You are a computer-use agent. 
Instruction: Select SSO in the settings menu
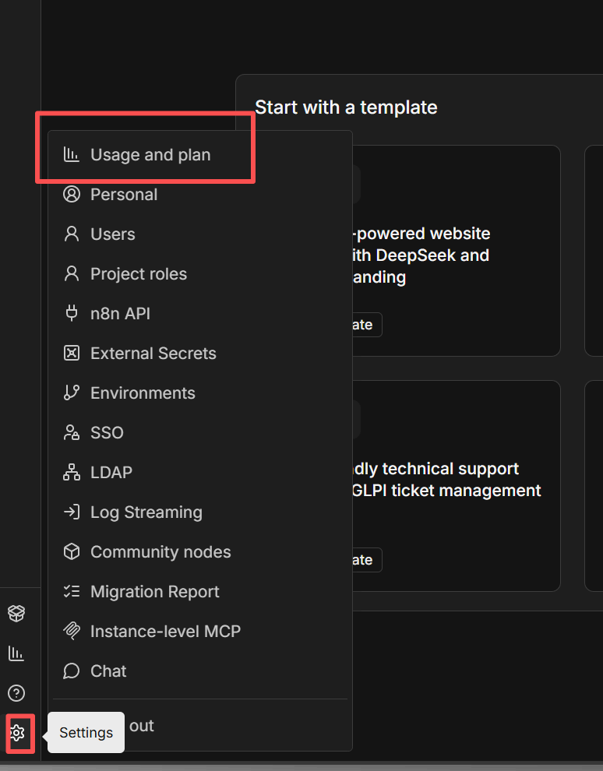tap(107, 433)
